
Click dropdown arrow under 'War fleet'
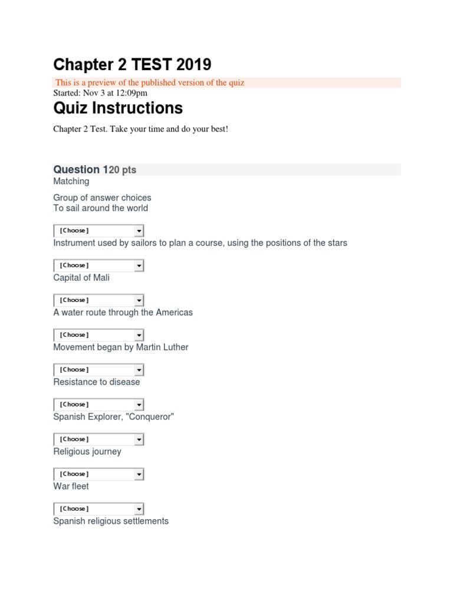coord(139,509)
